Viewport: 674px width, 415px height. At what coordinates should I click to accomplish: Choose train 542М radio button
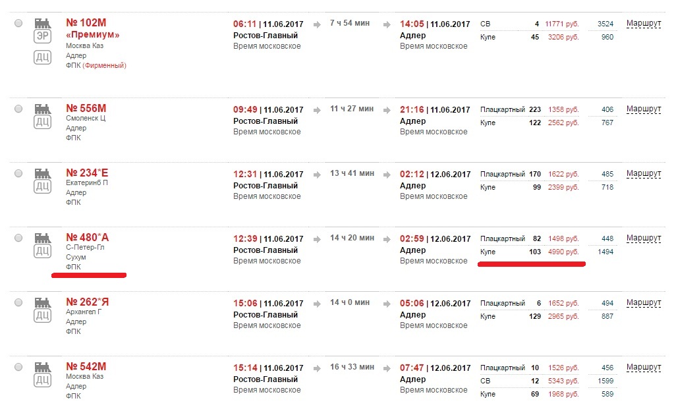18,367
